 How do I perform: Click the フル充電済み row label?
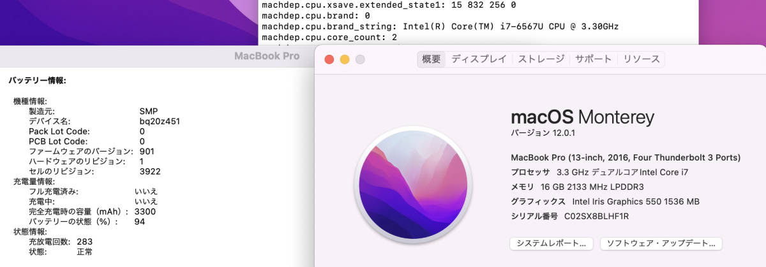click(x=54, y=191)
